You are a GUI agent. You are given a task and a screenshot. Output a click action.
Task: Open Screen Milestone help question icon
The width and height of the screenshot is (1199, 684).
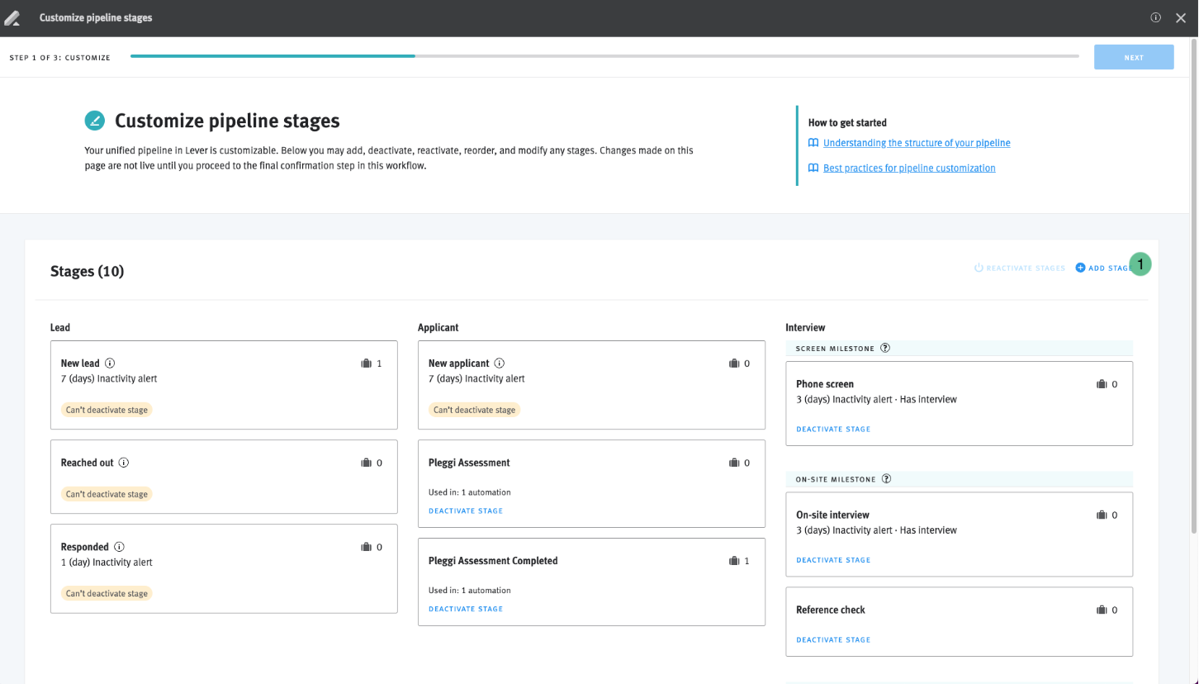(x=885, y=349)
